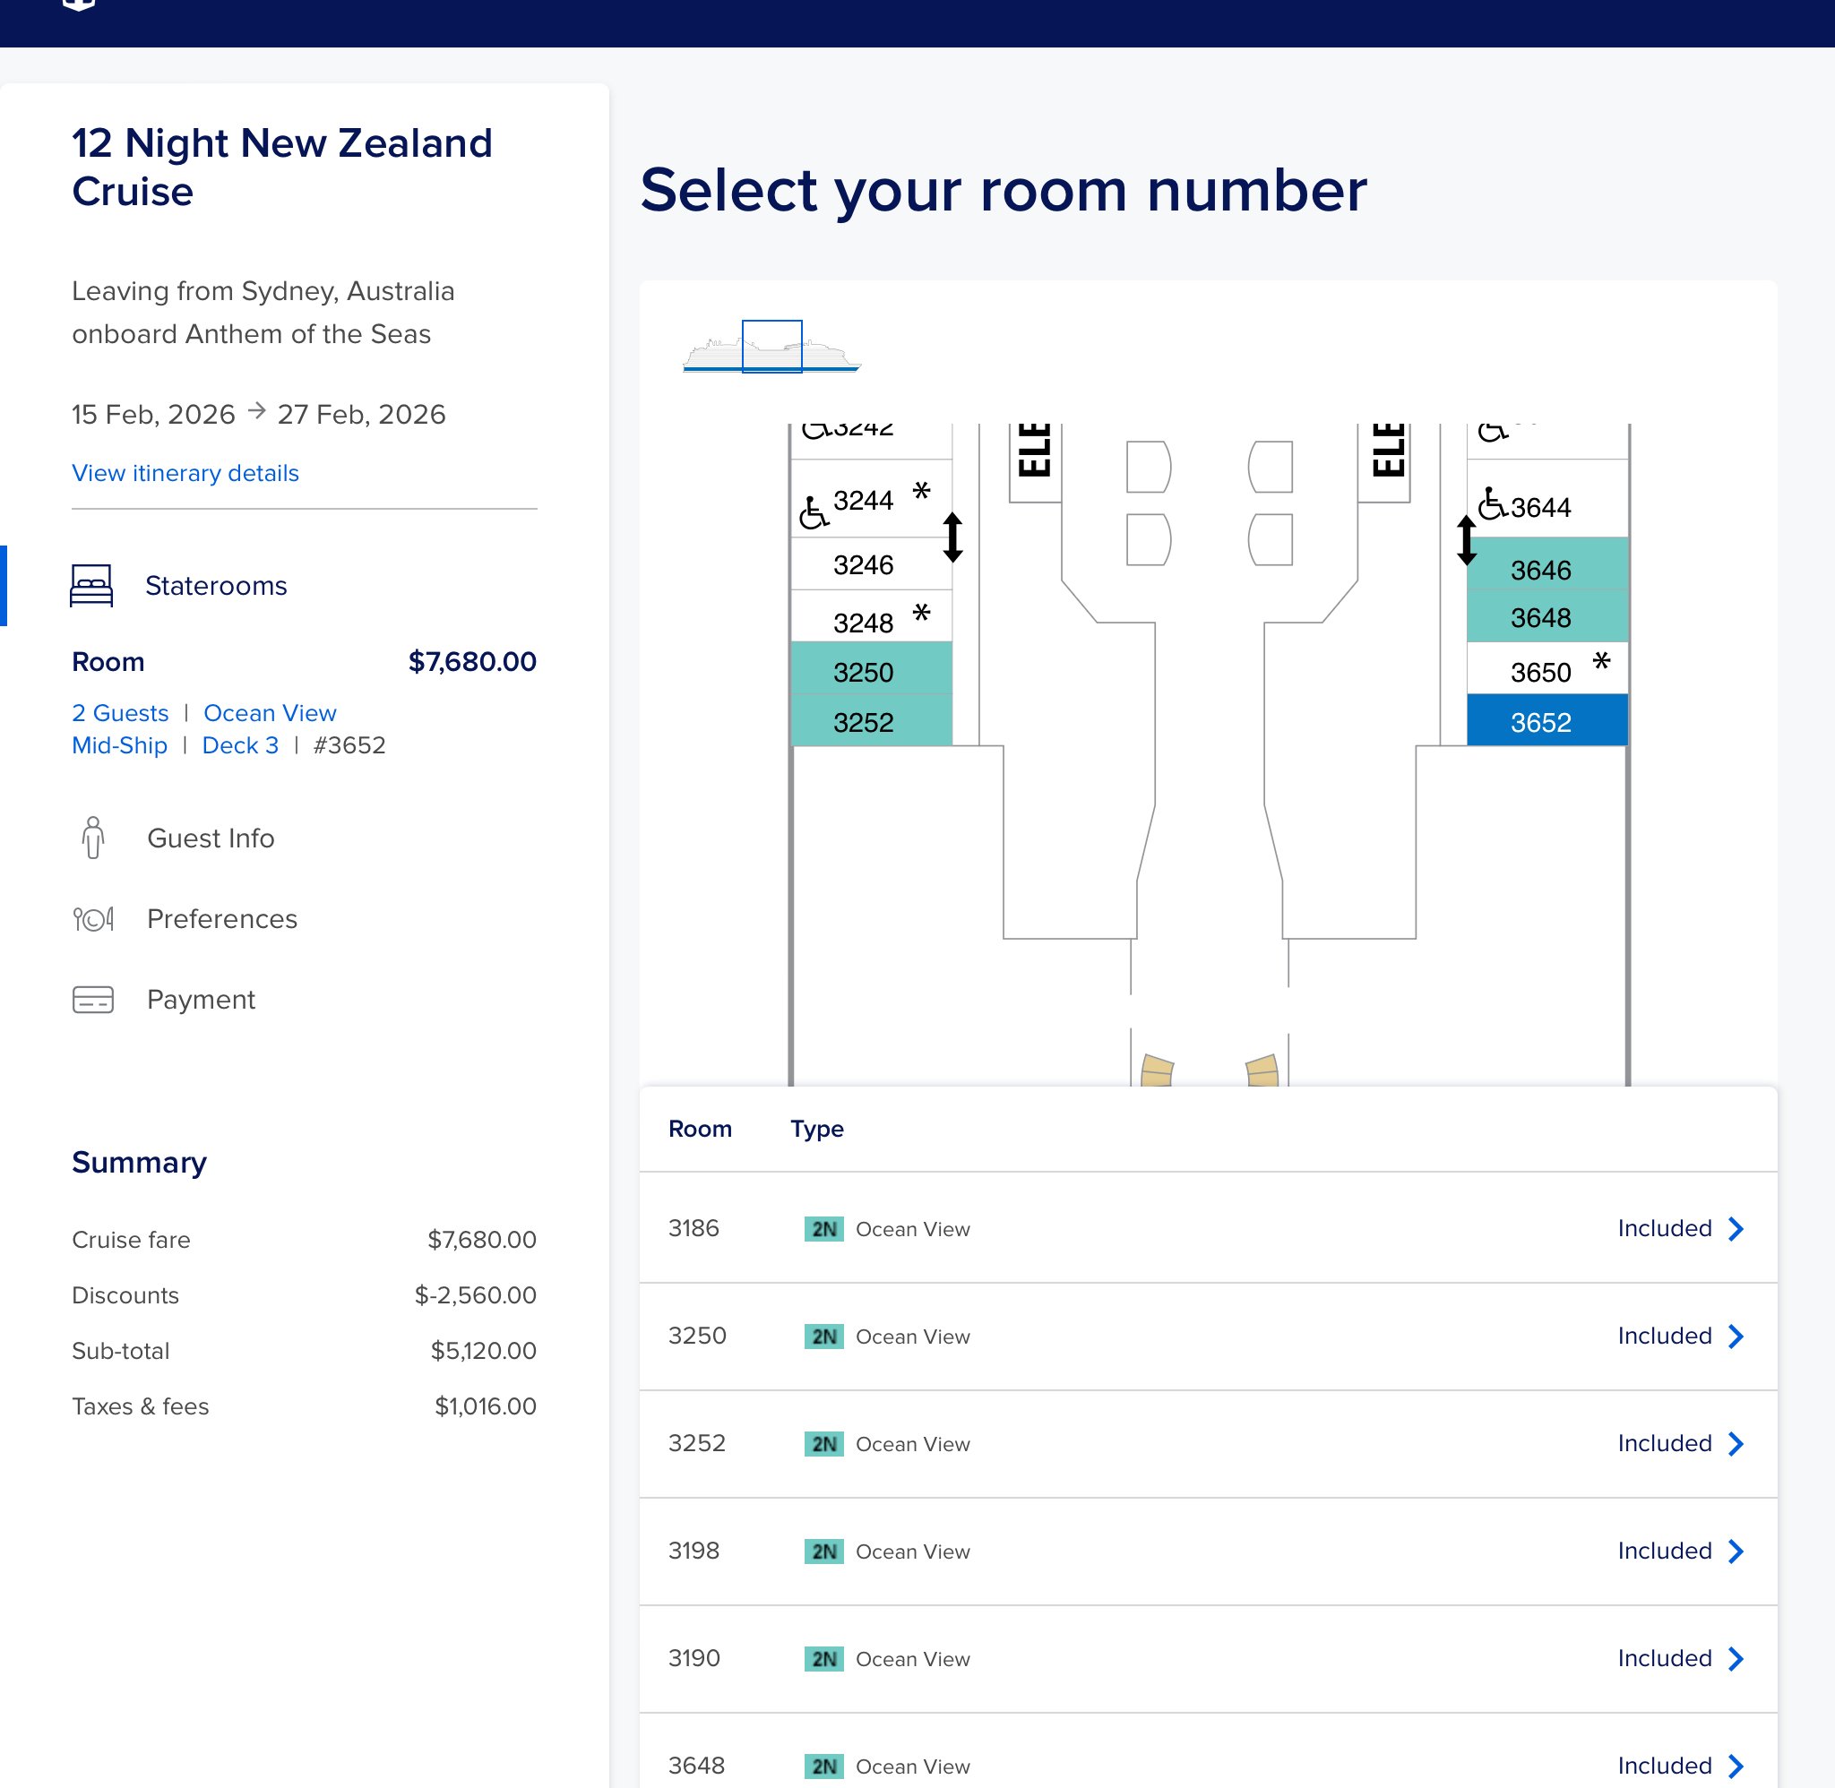Screen dimensions: 1835x1788
Task: Open the Guest Info step
Action: pyautogui.click(x=211, y=838)
